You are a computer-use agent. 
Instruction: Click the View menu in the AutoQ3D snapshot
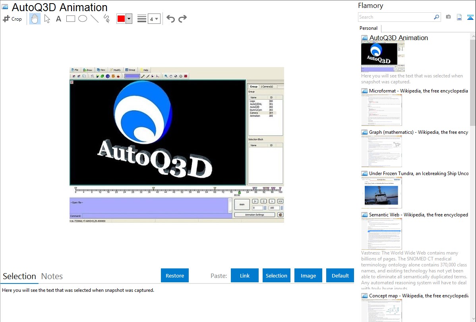[x=101, y=70]
